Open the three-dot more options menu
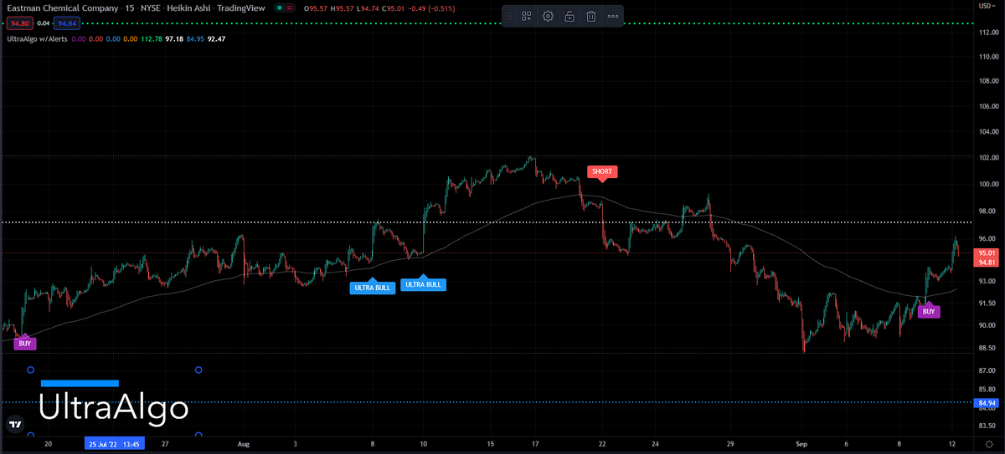Screen dimensions: 1005x454 coord(612,16)
